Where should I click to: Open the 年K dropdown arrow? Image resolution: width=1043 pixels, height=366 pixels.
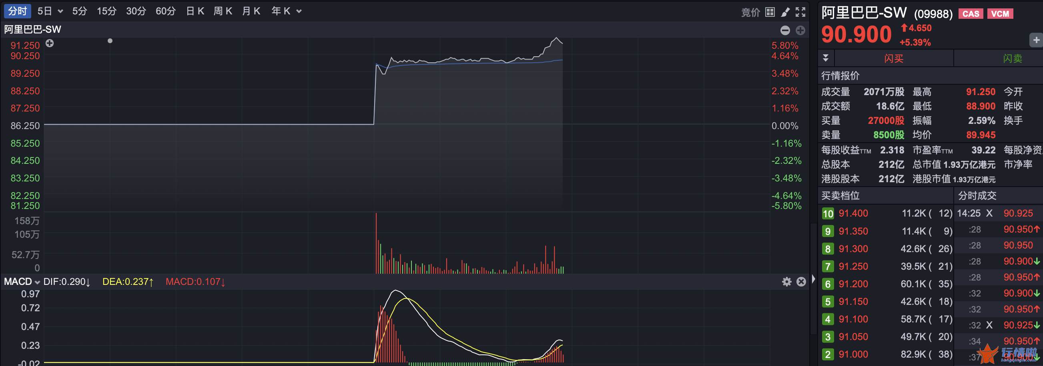(299, 11)
